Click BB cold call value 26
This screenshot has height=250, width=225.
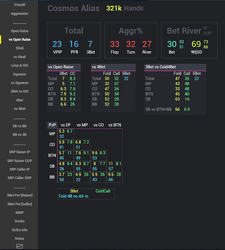(x=73, y=104)
